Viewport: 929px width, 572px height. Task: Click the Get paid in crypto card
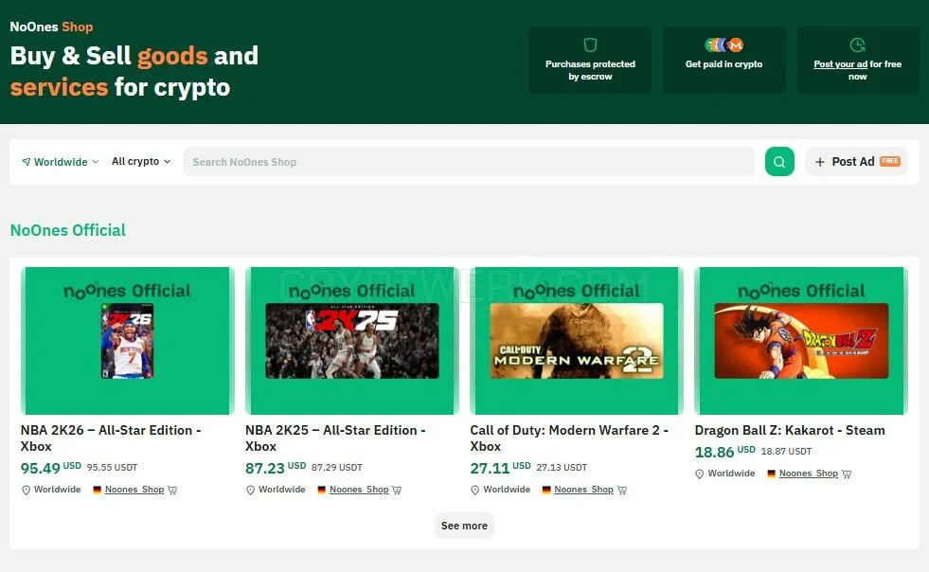tap(724, 60)
